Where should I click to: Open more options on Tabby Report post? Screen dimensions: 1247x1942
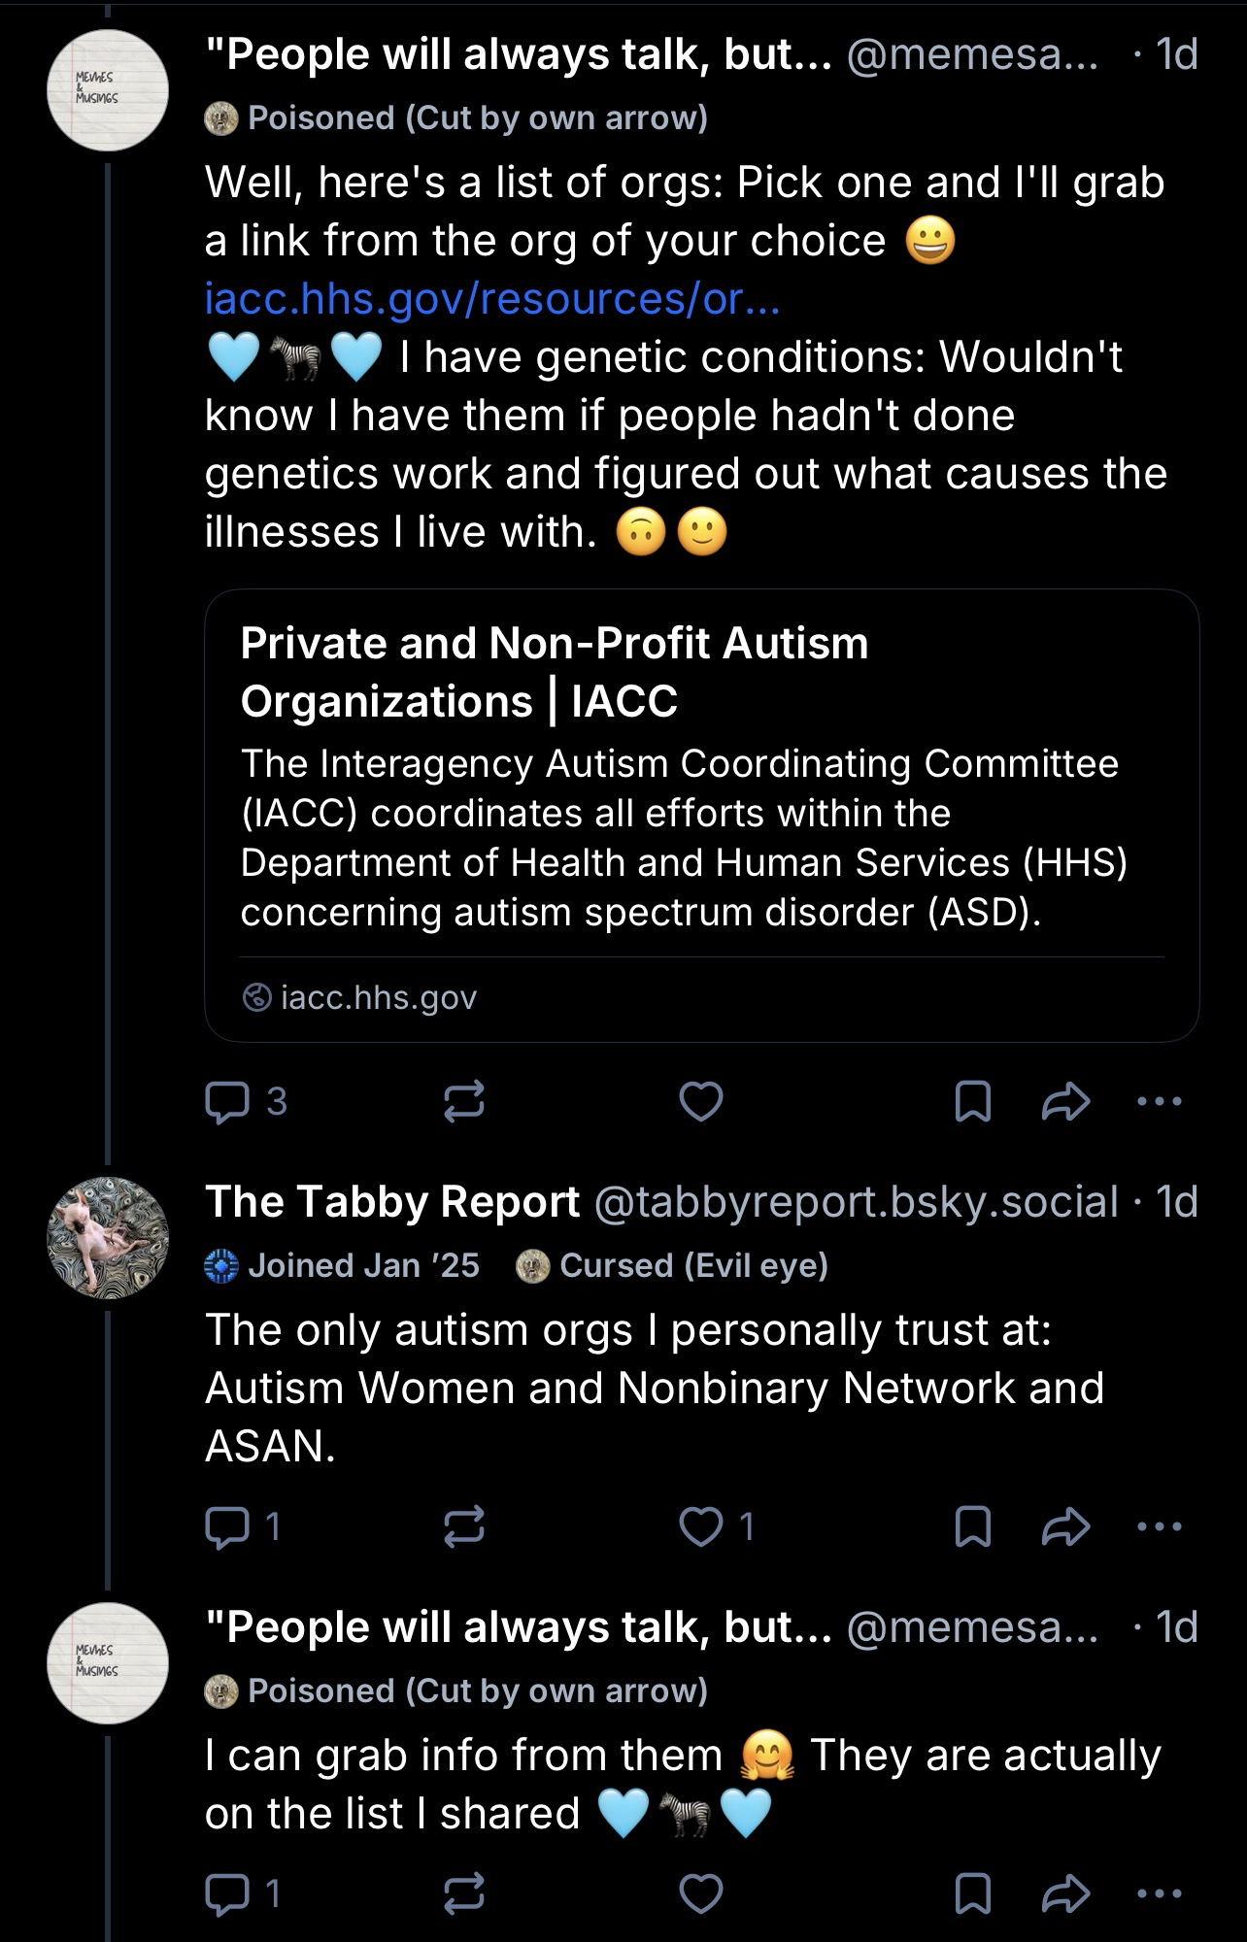(x=1160, y=1527)
